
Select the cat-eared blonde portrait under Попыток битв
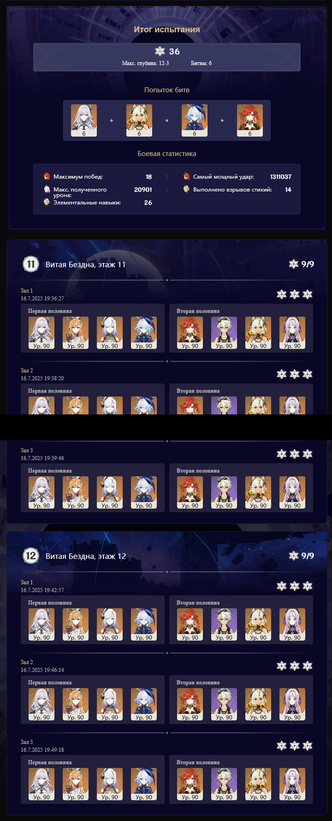[x=139, y=120]
